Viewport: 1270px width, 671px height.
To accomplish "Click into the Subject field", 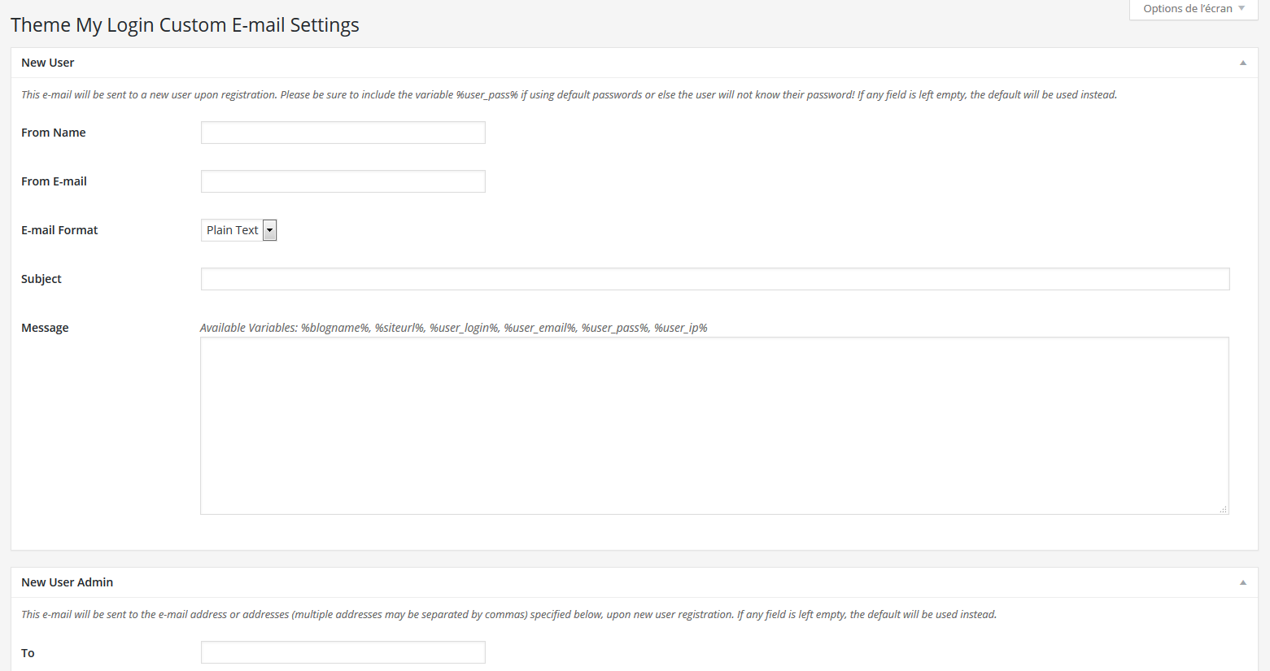I will click(715, 279).
